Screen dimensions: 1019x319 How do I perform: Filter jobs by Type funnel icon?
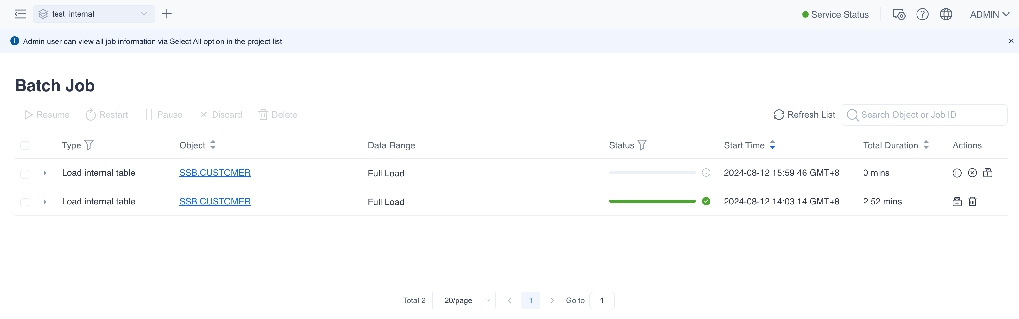pos(89,145)
